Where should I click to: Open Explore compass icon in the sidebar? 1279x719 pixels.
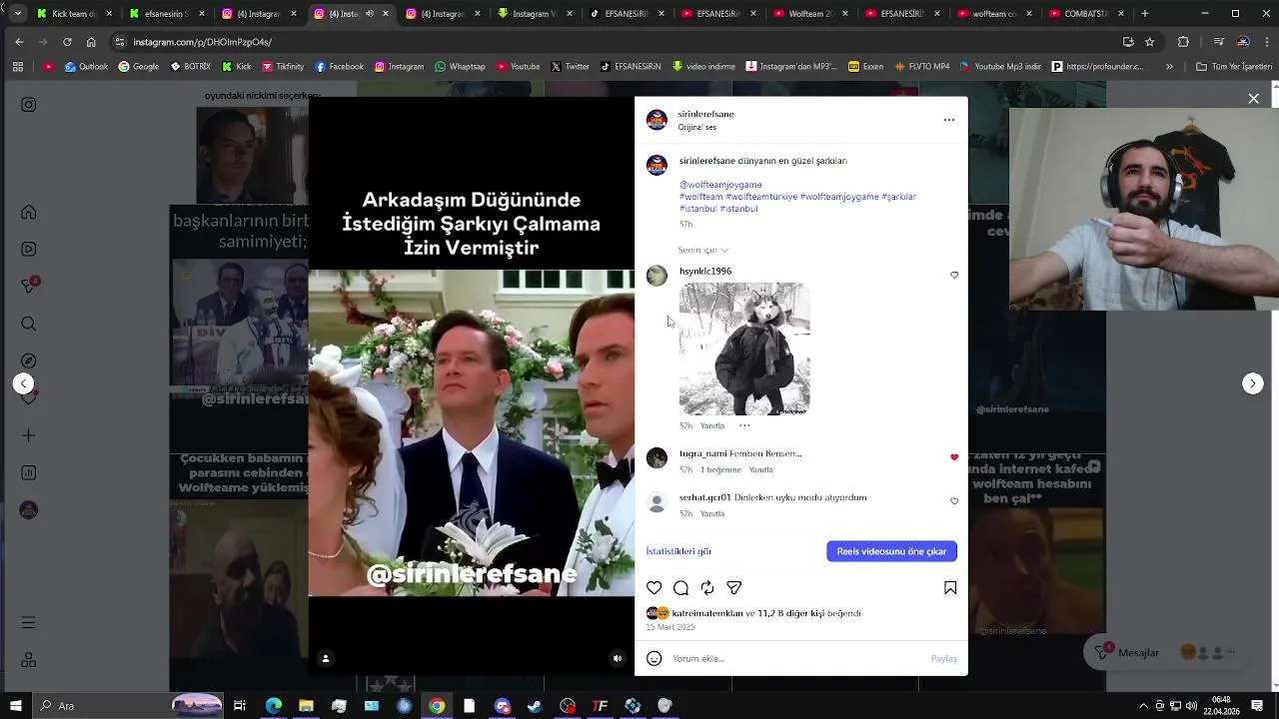29,360
